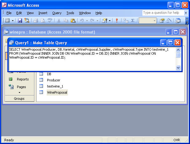Select the Pages object category
The image size is (190, 144).
(x=21, y=87)
